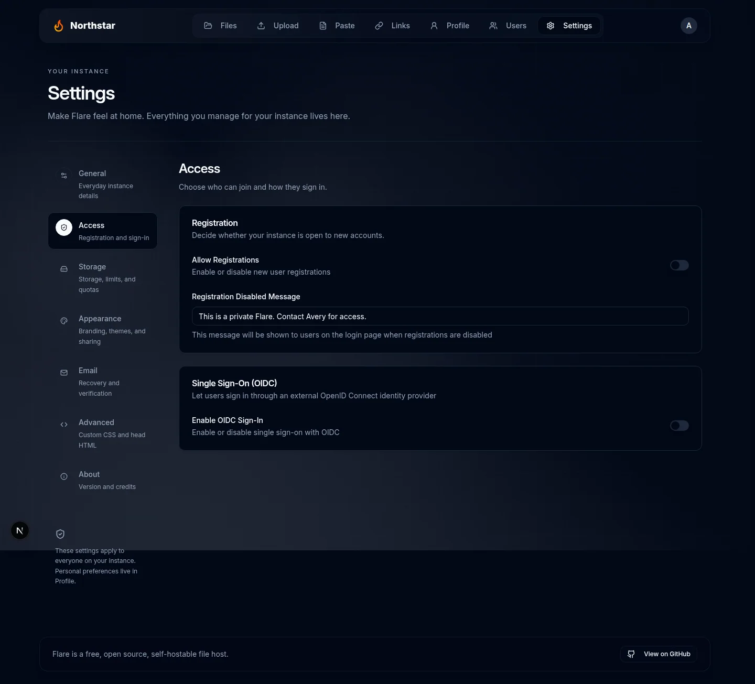Viewport: 755px width, 684px height.
Task: Go to the Upload tab
Action: (x=278, y=26)
